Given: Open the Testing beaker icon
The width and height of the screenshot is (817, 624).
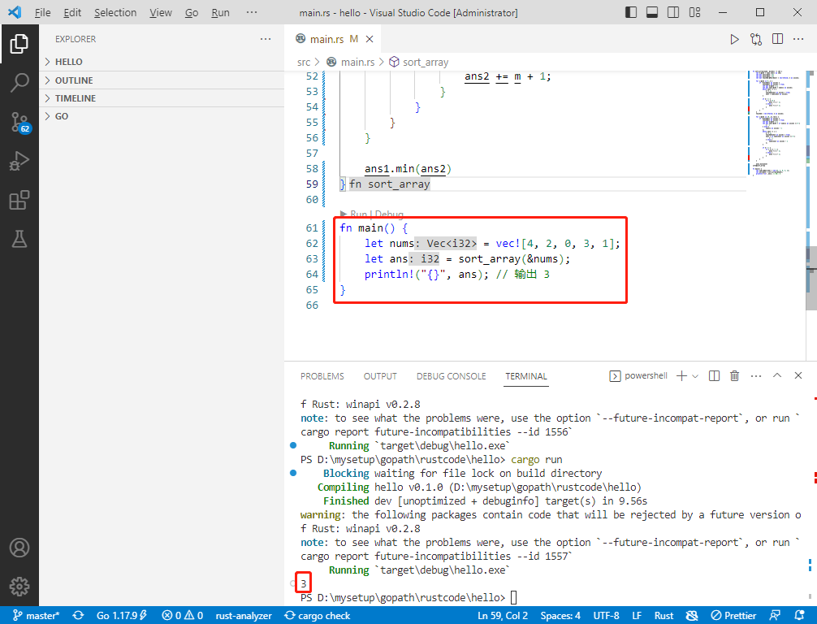Looking at the screenshot, I should click(x=19, y=239).
